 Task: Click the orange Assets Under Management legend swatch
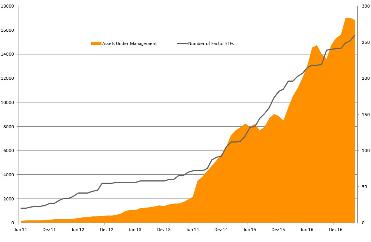(97, 43)
